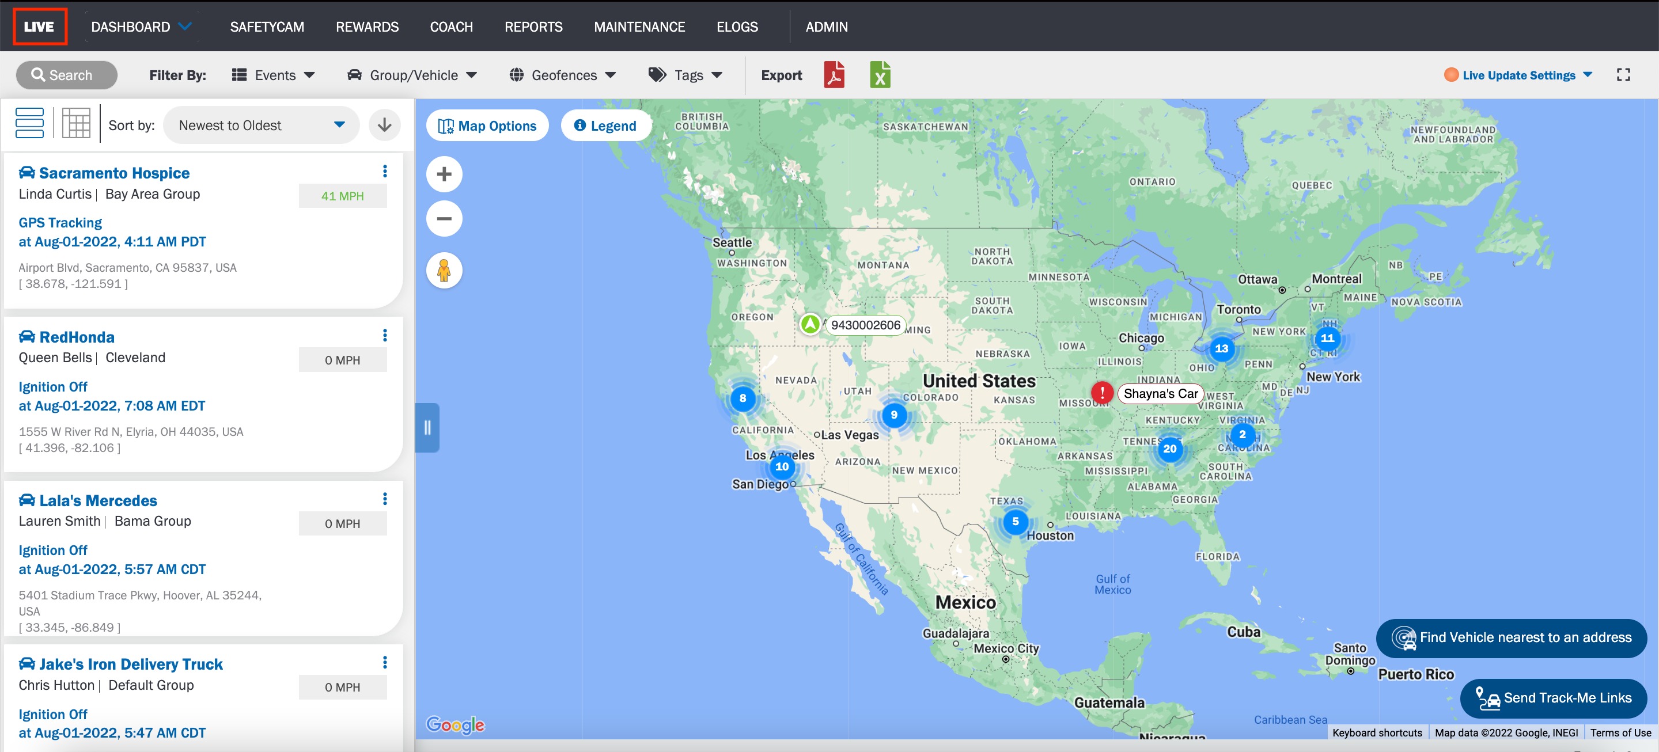
Task: Open the Sacramento Hospice vehicle link
Action: pos(114,173)
